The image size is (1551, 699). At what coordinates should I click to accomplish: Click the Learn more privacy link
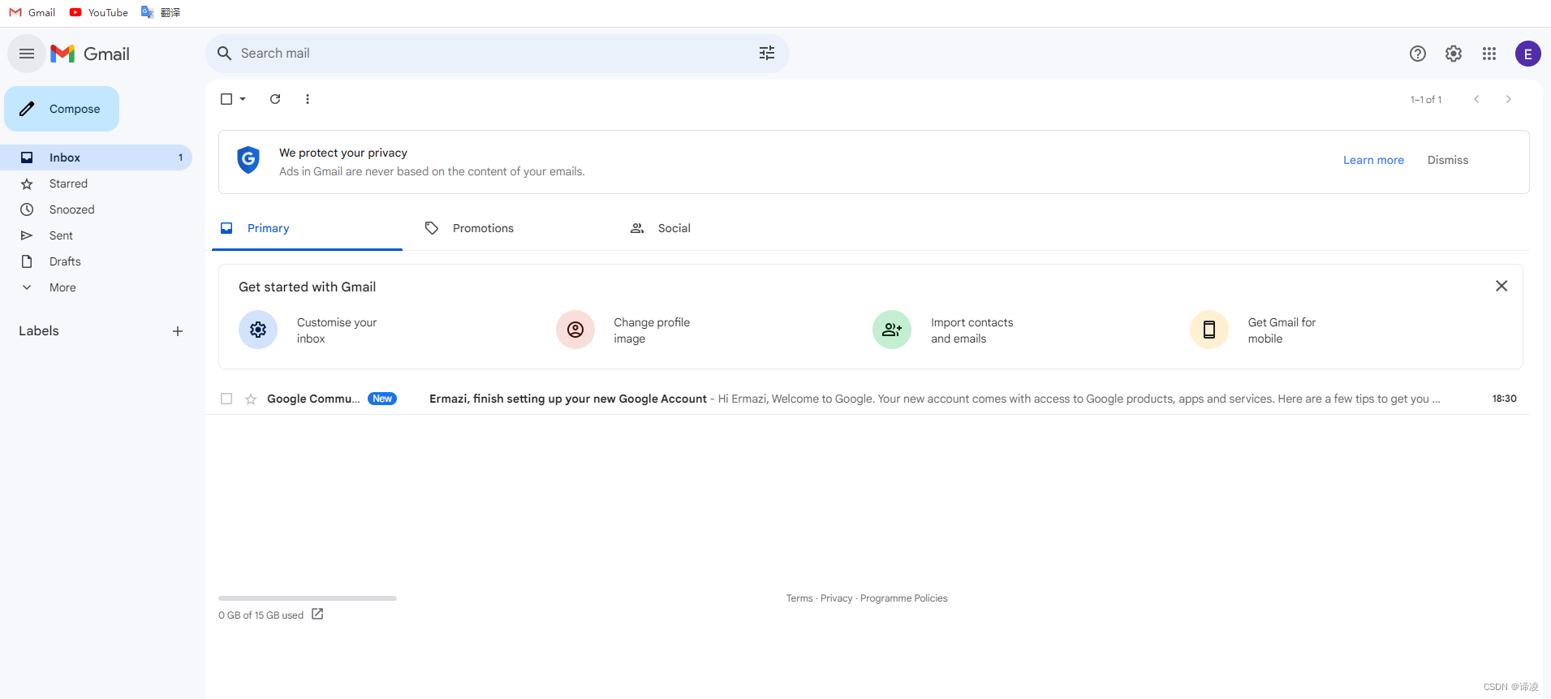click(1373, 160)
